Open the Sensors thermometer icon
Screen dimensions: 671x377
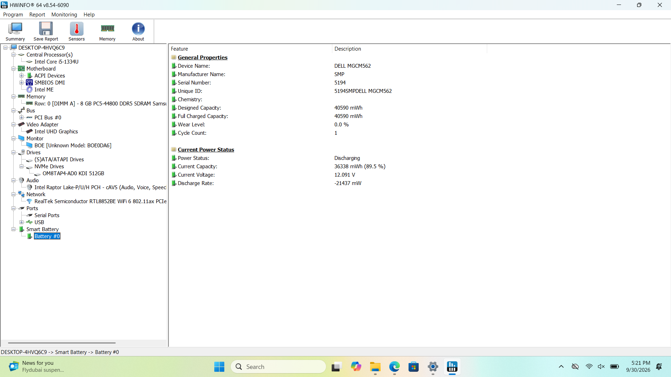[x=77, y=31]
